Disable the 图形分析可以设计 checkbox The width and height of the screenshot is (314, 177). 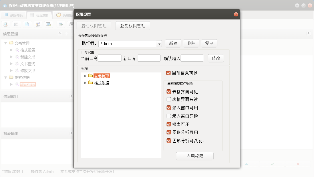(169, 141)
